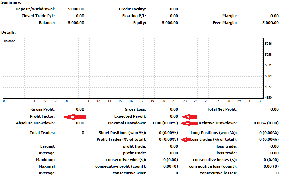Select the Long Positions (won %) value
Screen dimensions: 284x192
click(x=269, y=133)
